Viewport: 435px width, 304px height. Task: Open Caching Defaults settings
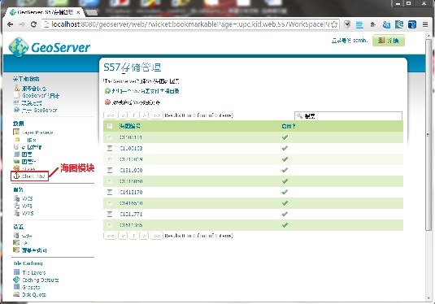pyautogui.click(x=40, y=280)
